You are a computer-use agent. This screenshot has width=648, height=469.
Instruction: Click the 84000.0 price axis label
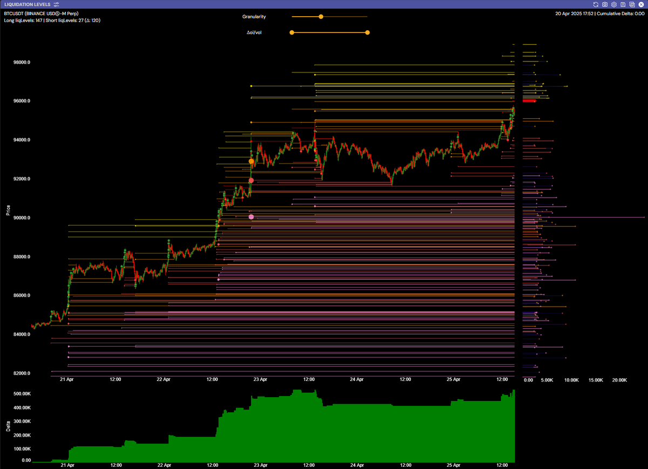(22, 334)
